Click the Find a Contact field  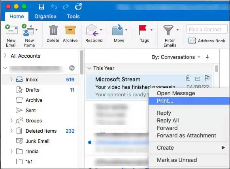tap(207, 29)
